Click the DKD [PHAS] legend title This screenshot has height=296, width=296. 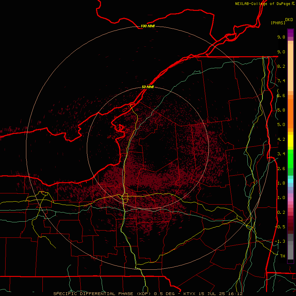[282, 21]
